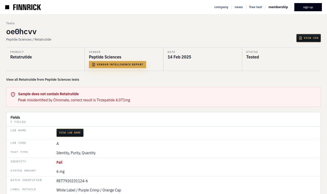Open View all Retatrutide from Peptide Sciences tests

point(43,80)
